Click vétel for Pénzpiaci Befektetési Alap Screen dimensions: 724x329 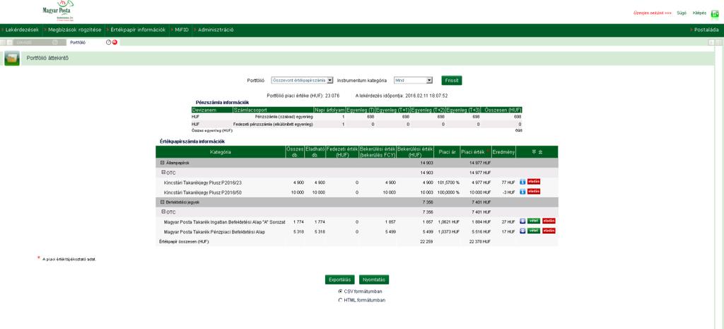(534, 231)
